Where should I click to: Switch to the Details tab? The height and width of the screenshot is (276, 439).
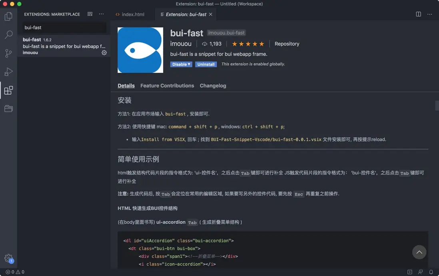126,85
